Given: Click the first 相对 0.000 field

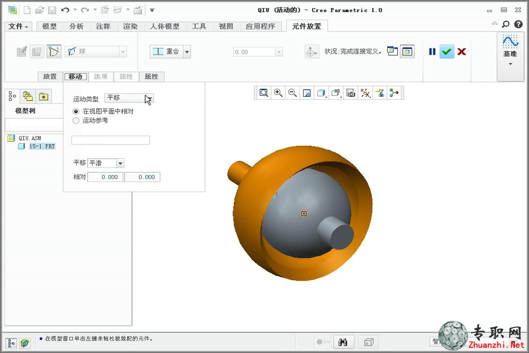Looking at the screenshot, I should tap(105, 177).
